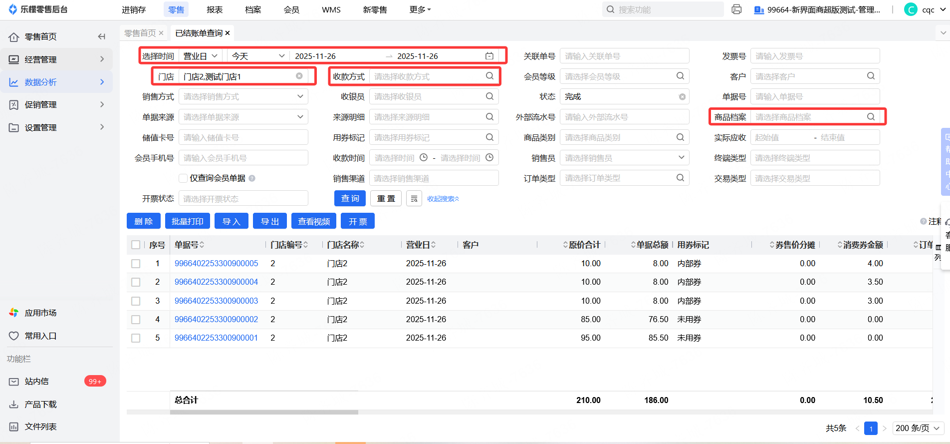Image resolution: width=950 pixels, height=444 pixels.
Task: Click the 关联单号 input field
Action: [624, 56]
